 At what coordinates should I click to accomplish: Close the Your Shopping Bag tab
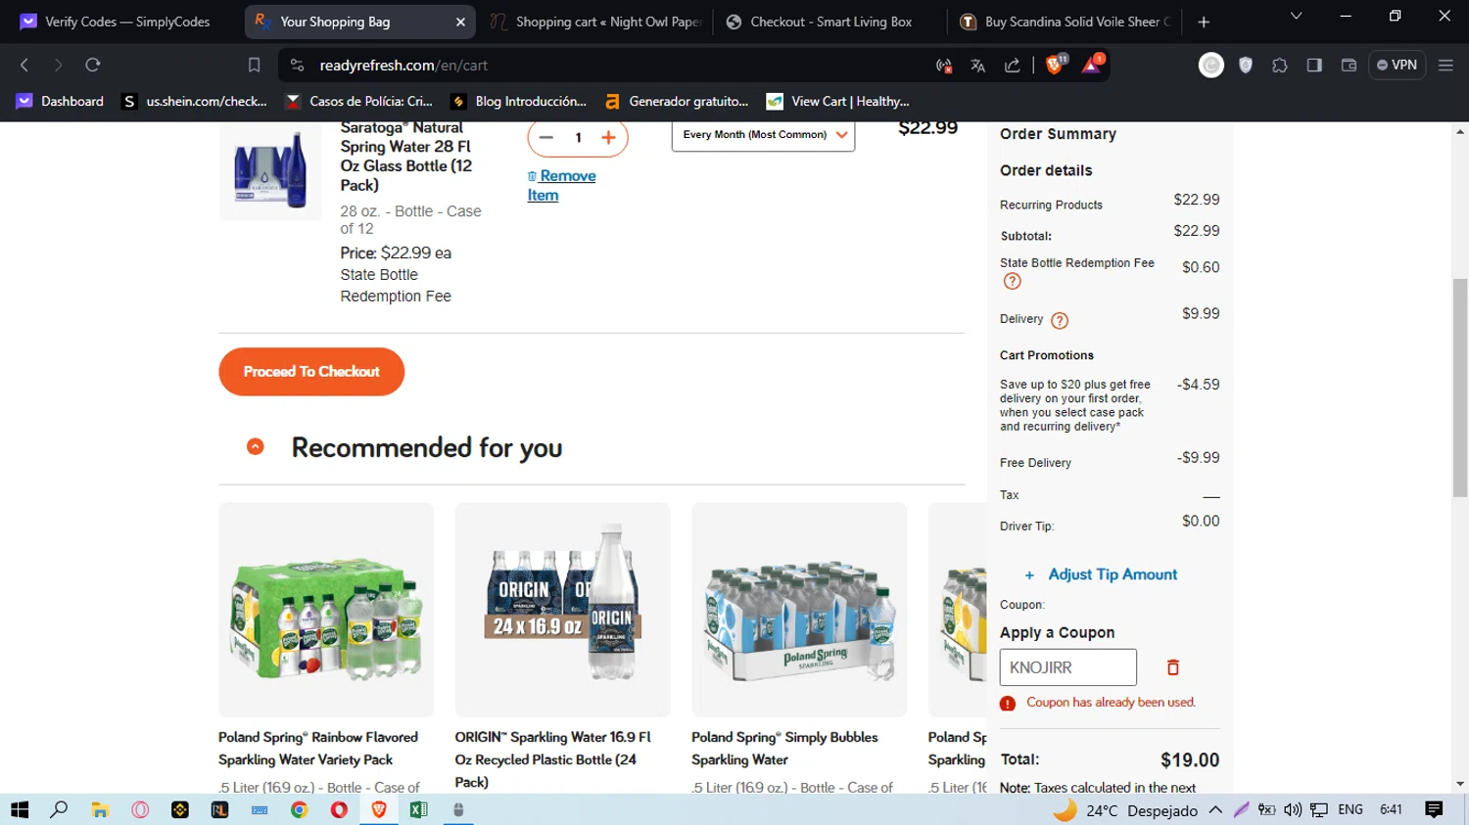pyautogui.click(x=460, y=22)
